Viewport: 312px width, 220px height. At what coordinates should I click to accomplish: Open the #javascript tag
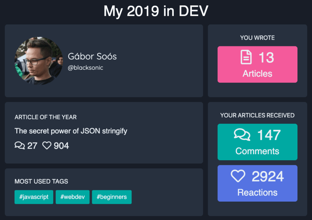click(34, 197)
